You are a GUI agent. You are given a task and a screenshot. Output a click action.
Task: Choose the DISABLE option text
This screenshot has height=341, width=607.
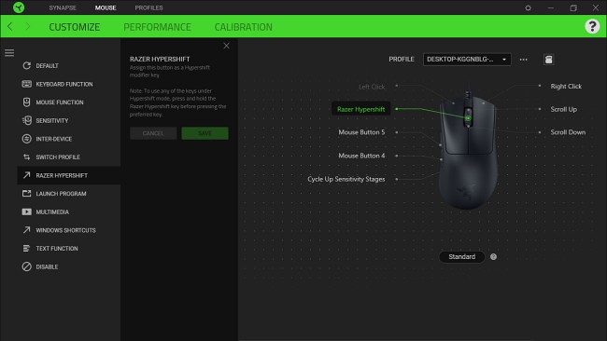[47, 266]
